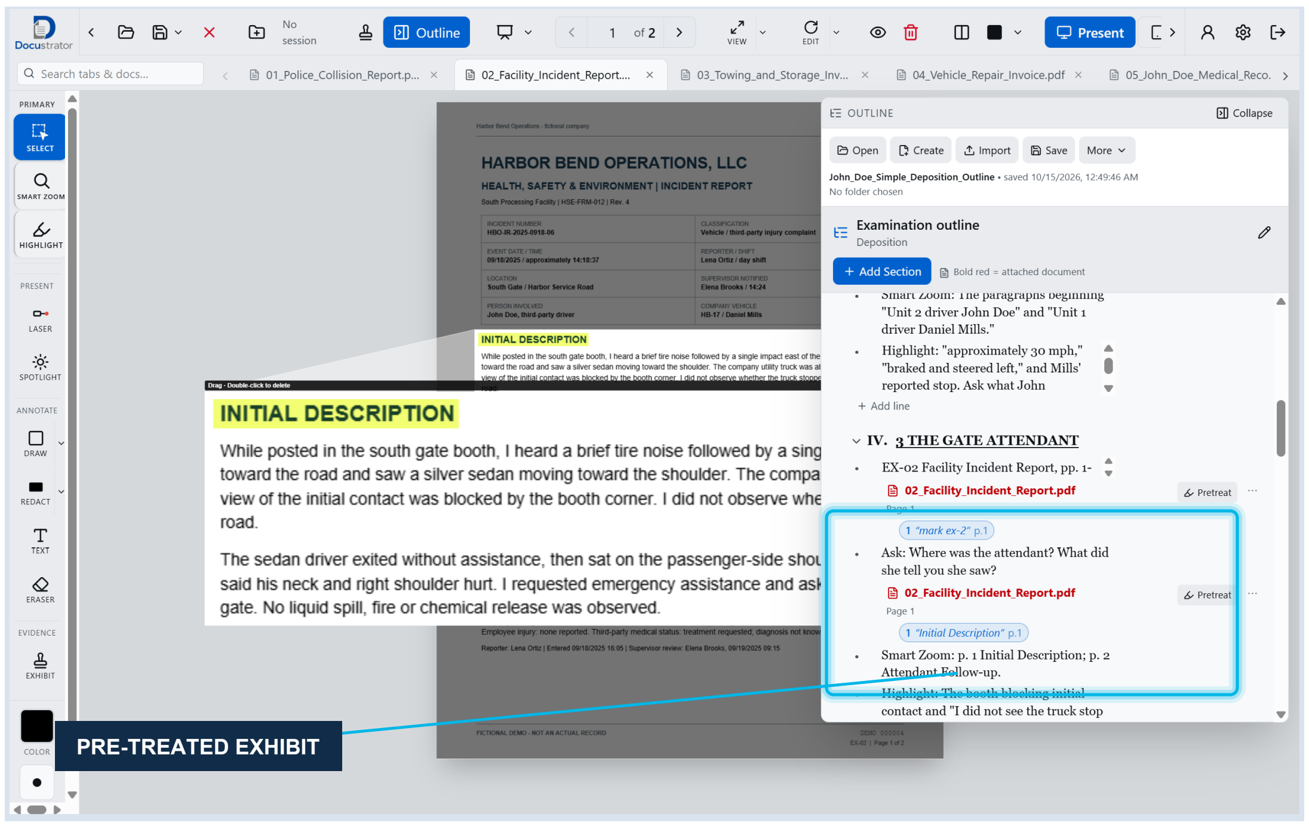Expand the VIEW dropdown arrow
Screen dimensions: 1309x826
click(x=763, y=33)
